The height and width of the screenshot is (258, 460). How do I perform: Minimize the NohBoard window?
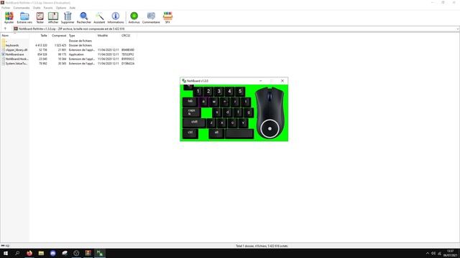(260, 81)
